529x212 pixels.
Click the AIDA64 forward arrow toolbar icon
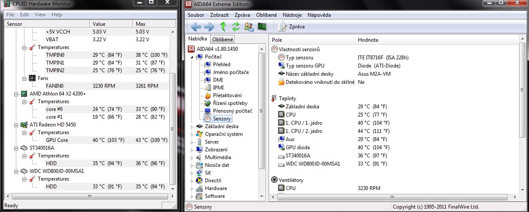pyautogui.click(x=209, y=27)
